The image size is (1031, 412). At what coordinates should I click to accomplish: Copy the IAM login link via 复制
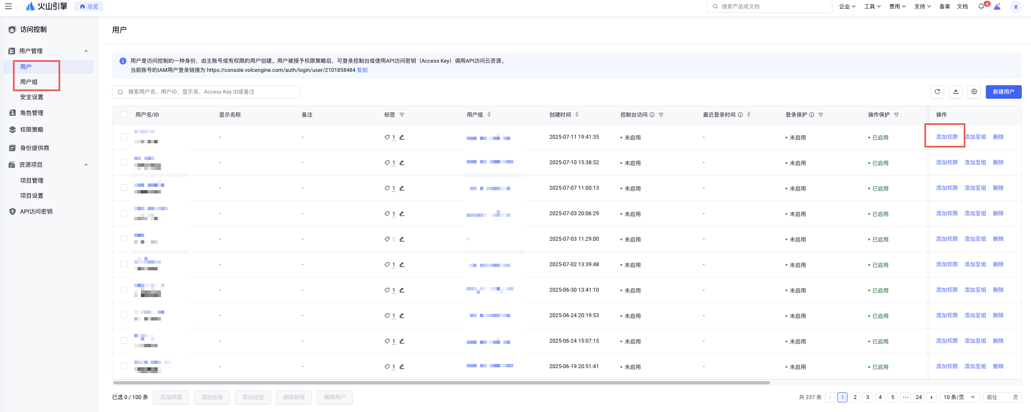pyautogui.click(x=362, y=70)
